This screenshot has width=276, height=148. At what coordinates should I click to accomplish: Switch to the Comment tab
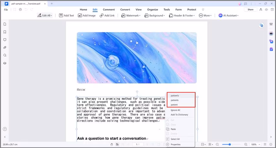pos(109,10)
